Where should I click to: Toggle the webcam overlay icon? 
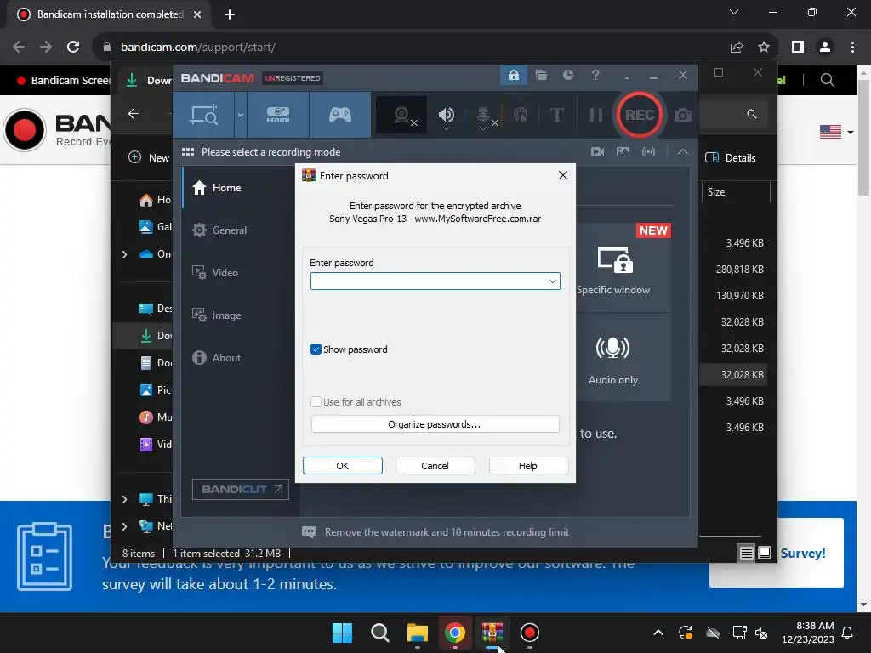pos(402,115)
